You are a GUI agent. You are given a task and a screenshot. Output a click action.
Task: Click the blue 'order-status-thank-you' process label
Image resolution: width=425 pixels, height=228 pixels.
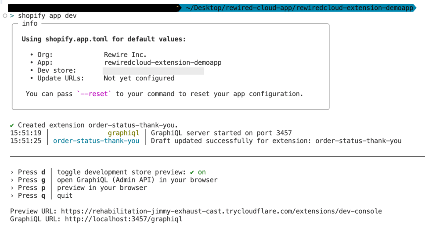click(x=96, y=141)
